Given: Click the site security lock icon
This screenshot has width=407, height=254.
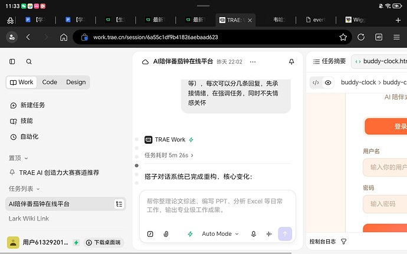Looking at the screenshot, I should coord(84,37).
